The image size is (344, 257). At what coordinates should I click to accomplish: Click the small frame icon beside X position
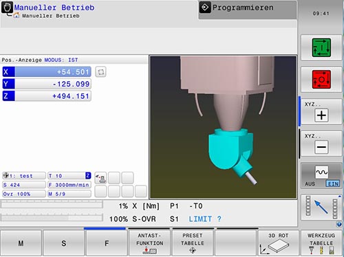coord(100,72)
